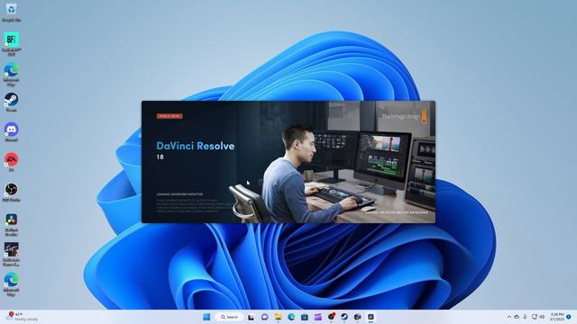
Task: Open the Discord desktop shortcut
Action: click(11, 132)
